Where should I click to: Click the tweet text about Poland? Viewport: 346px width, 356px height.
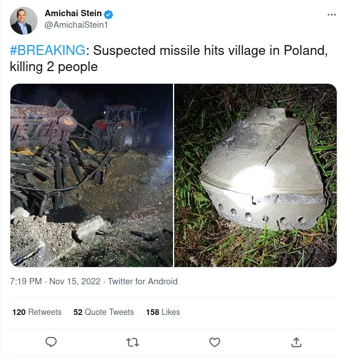tap(169, 58)
